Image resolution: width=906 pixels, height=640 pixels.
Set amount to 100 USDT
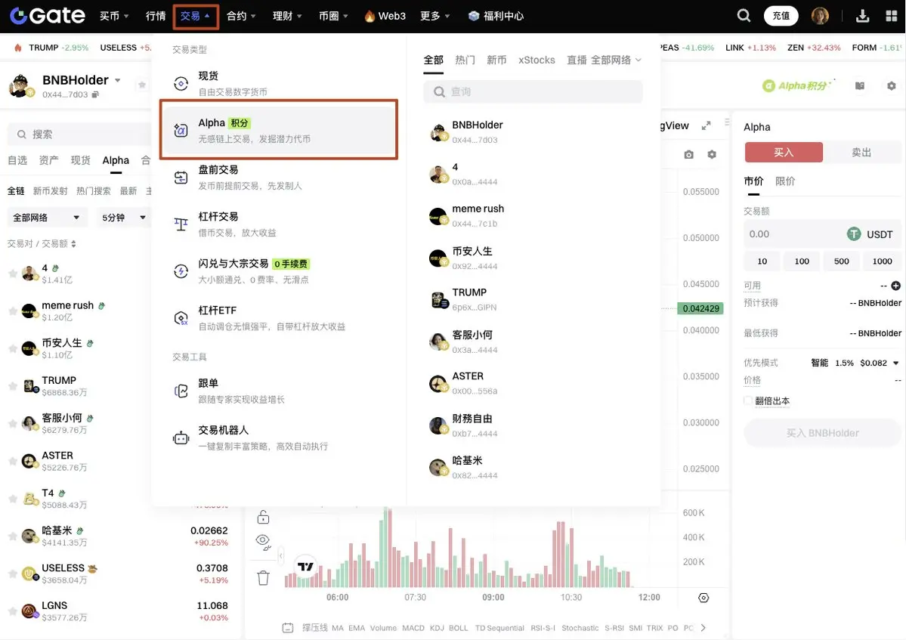pyautogui.click(x=802, y=261)
